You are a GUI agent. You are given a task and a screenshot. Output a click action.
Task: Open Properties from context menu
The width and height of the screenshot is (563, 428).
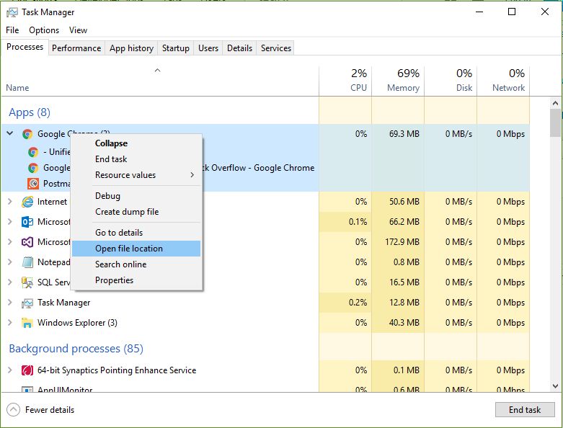click(136, 280)
